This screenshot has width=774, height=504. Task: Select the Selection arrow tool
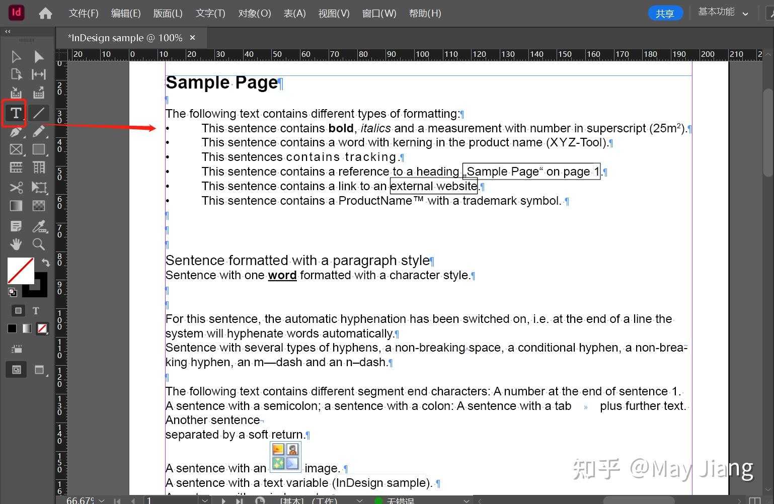coord(16,56)
